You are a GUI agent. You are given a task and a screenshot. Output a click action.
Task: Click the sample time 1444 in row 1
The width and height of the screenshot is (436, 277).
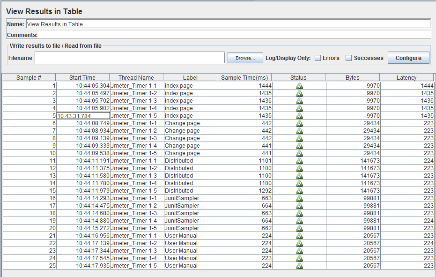tap(245, 86)
